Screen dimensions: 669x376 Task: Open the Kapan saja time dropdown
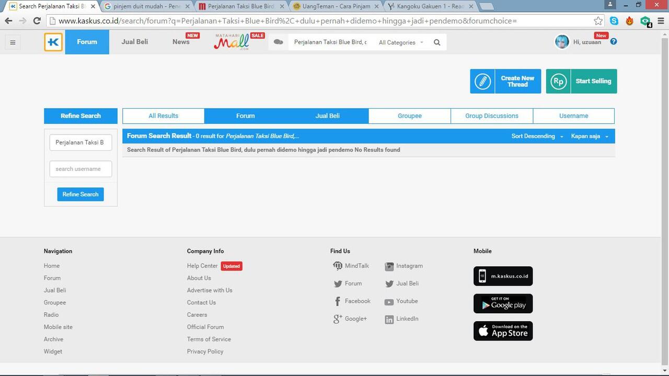pos(590,136)
